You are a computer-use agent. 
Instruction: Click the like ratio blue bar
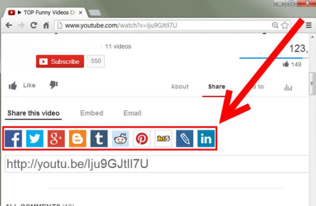pyautogui.click(x=271, y=58)
